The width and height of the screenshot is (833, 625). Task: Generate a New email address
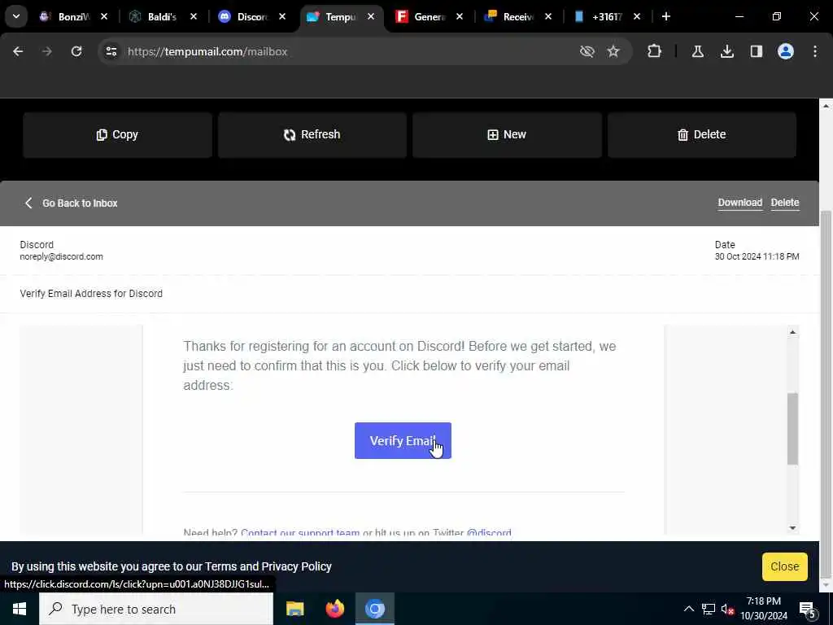tap(508, 135)
